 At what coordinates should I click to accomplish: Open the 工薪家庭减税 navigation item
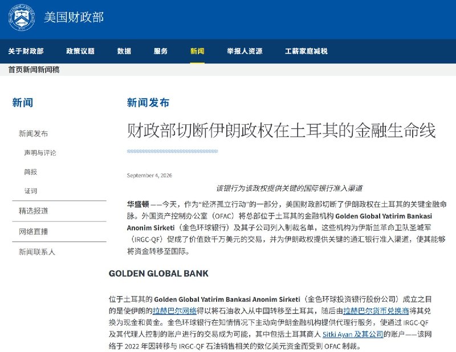click(306, 51)
